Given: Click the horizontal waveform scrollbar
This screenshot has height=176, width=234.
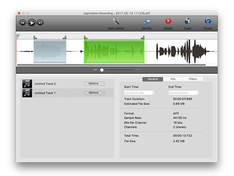Looking at the screenshot, I should point(111,65).
